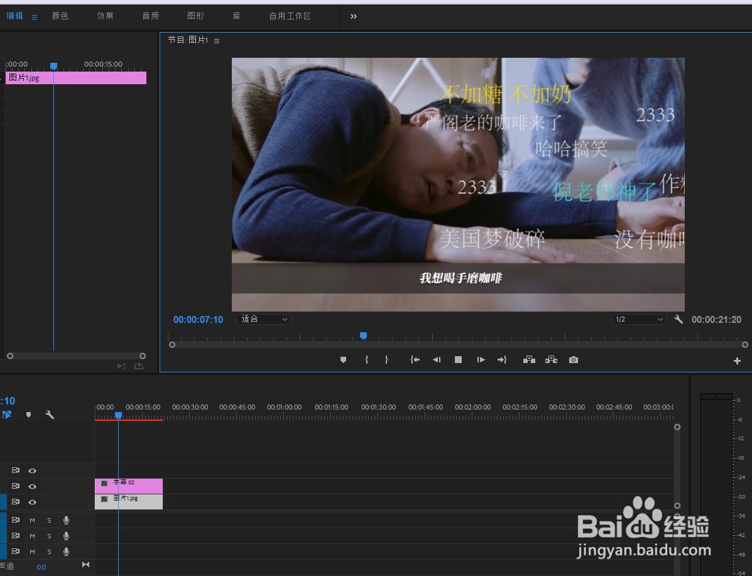Toggle sync lock on the 字幕 02 track

pos(15,486)
